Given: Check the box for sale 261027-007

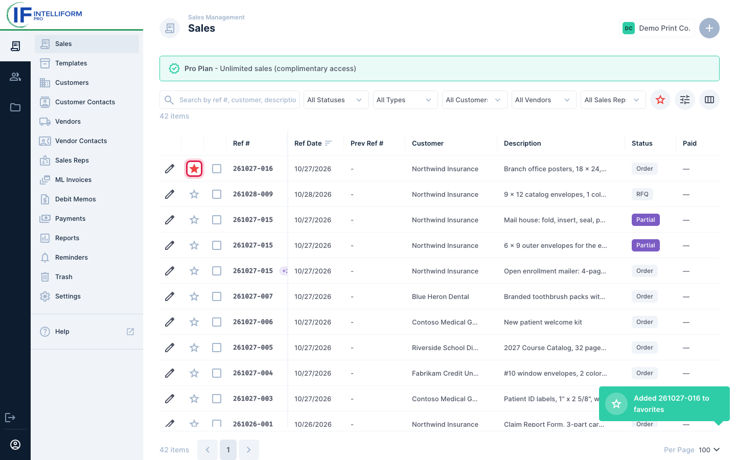Looking at the screenshot, I should coord(217,296).
